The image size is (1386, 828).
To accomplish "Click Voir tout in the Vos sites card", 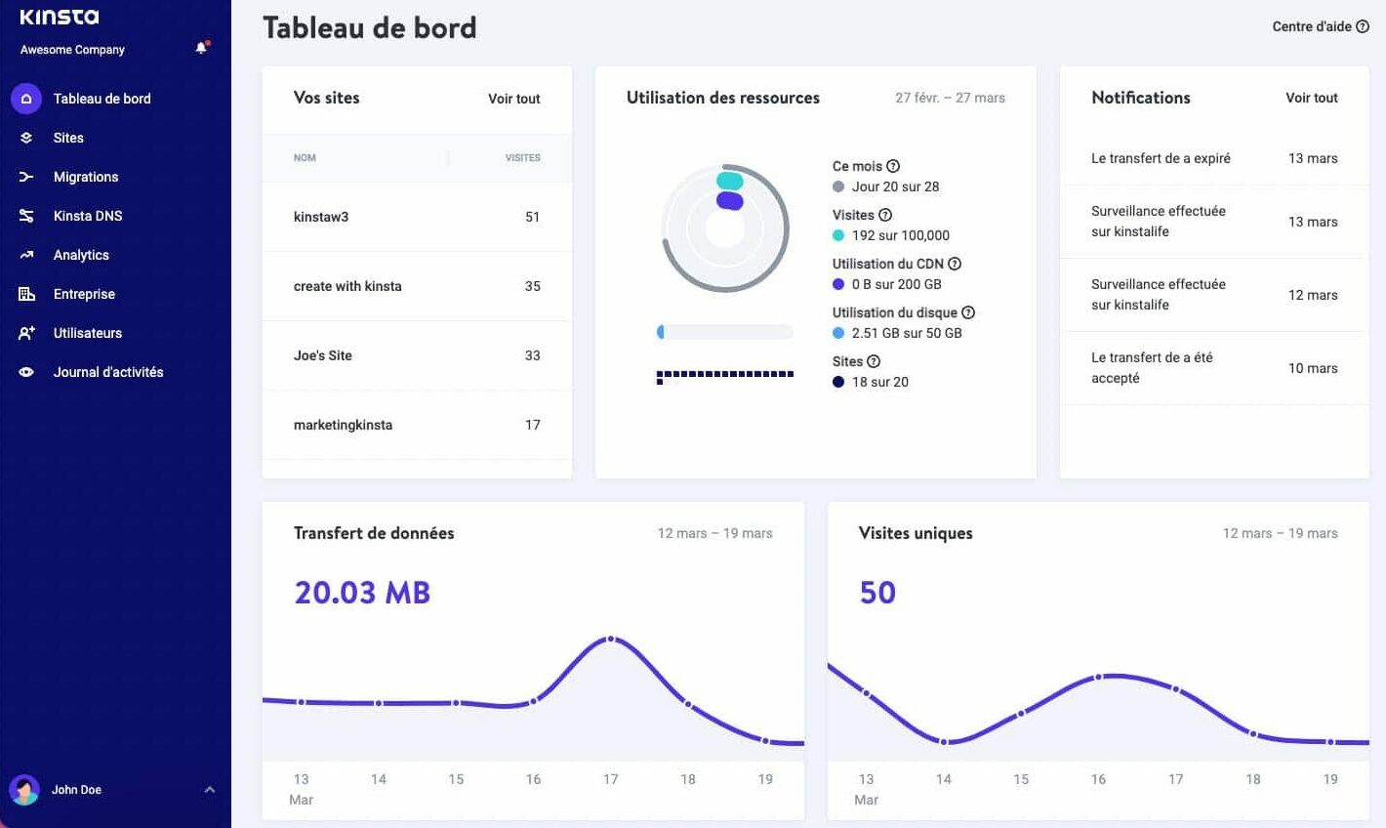I will [x=513, y=99].
